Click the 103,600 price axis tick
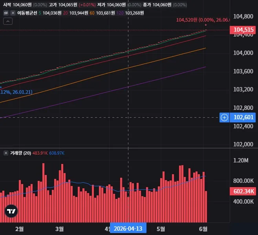This screenshot has height=235, width=258. [243, 71]
